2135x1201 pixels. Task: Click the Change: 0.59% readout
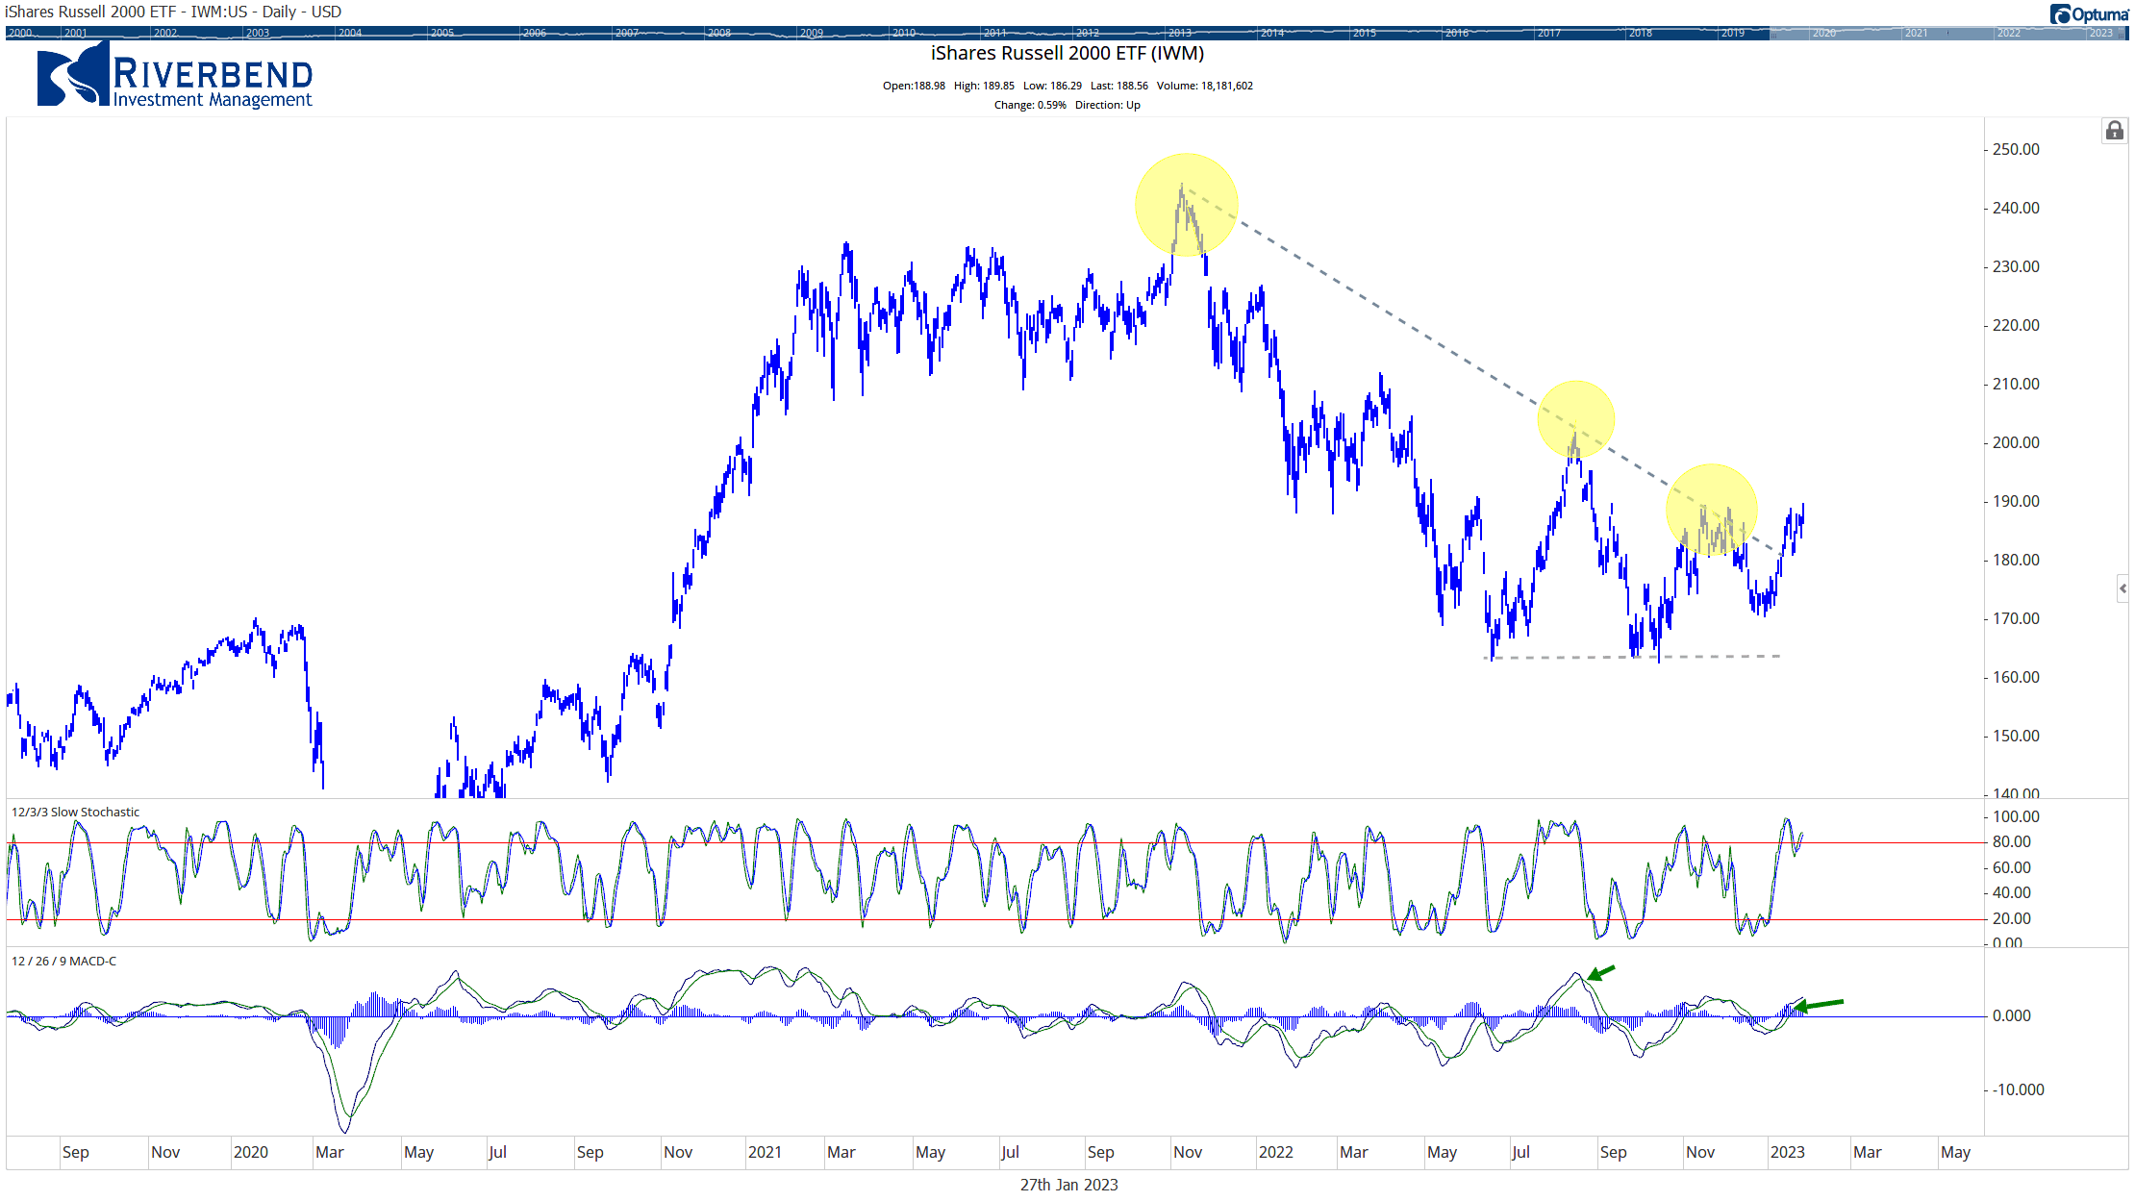pos(1030,105)
